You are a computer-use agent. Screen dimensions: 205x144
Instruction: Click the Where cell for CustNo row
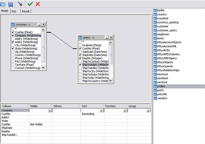(x=66, y=114)
